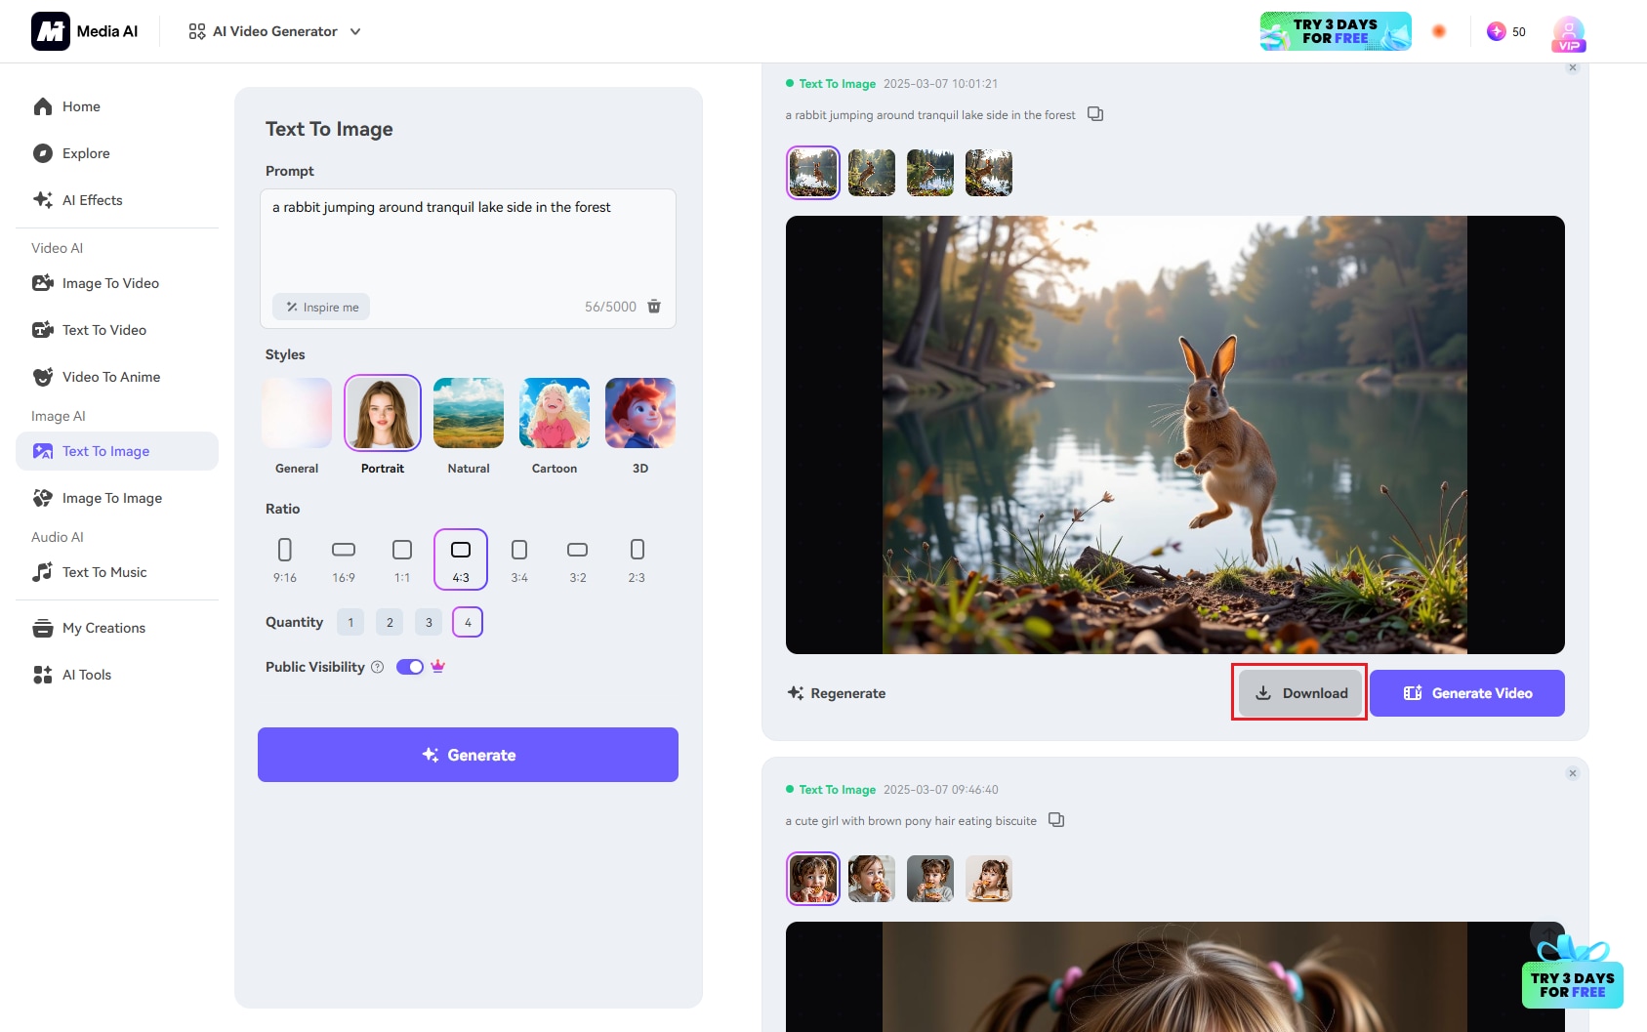Select the 2:3 ratio

637,559
